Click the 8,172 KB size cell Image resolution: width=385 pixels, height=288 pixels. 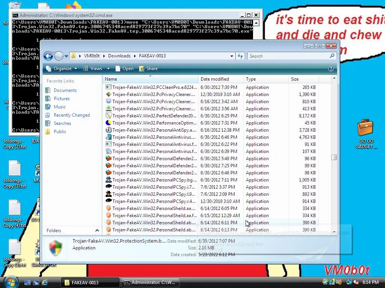307,115
